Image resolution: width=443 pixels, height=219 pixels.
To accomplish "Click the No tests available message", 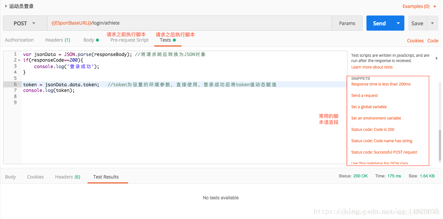I will pyautogui.click(x=221, y=197).
